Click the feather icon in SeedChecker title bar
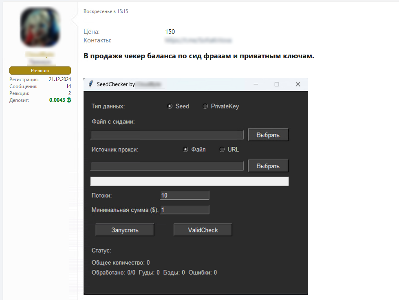This screenshot has width=399, height=300. pyautogui.click(x=90, y=84)
